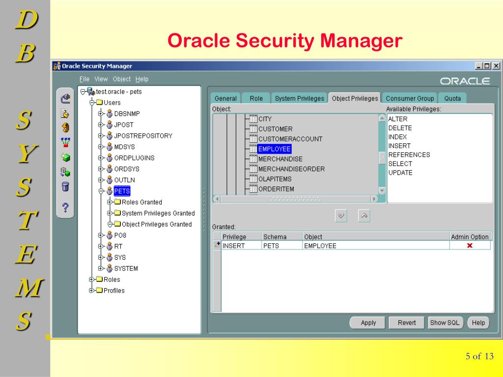
Task: Select the DELETE privilege
Action: click(x=400, y=128)
